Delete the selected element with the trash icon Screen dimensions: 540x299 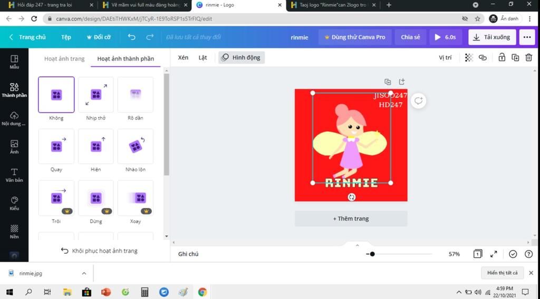(528, 57)
